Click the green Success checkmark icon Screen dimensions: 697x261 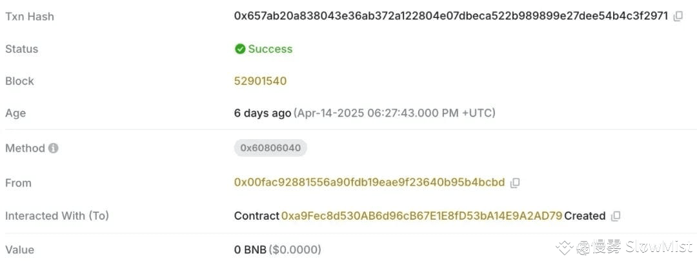coord(240,49)
